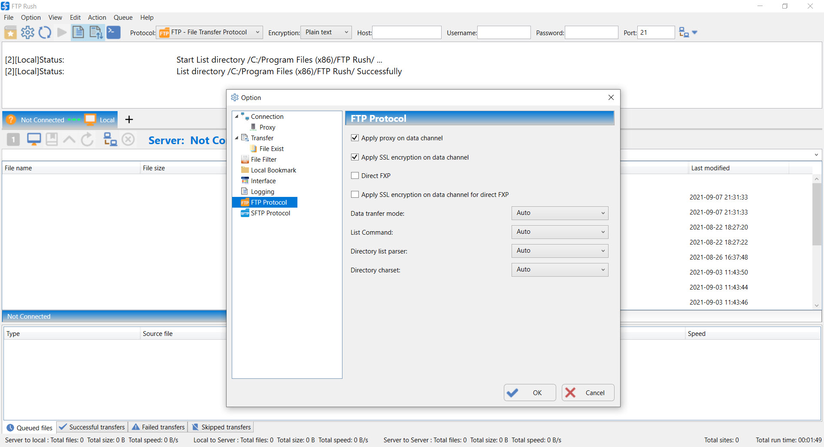
Task: Expand the Encryption Plain text dropdown
Action: coord(326,33)
